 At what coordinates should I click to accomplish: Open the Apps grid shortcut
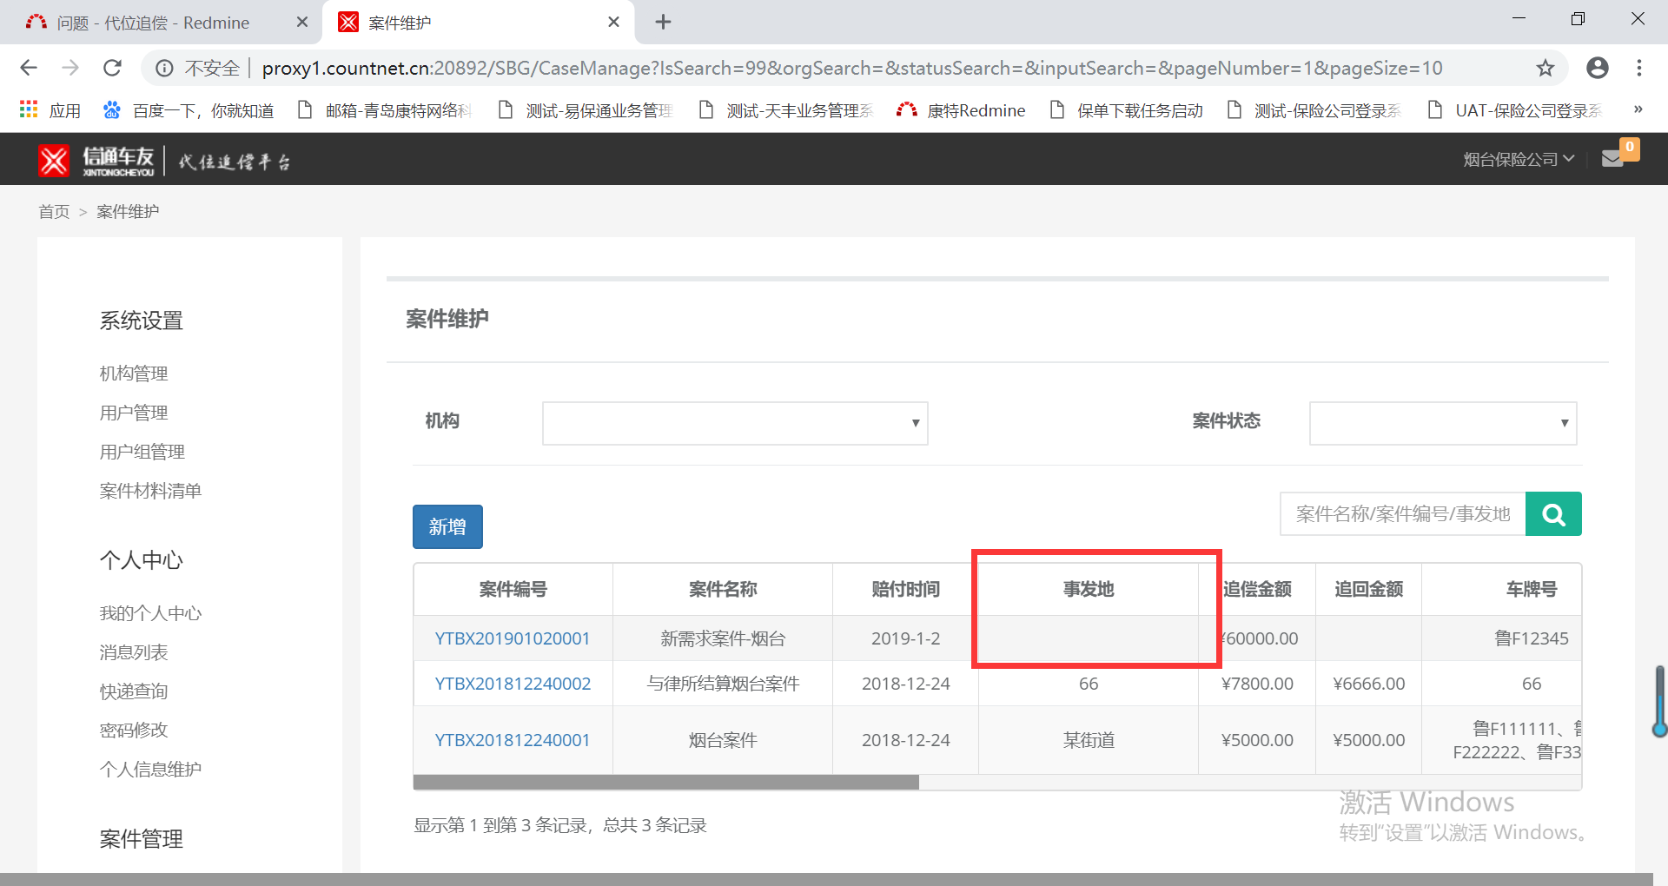pos(50,110)
